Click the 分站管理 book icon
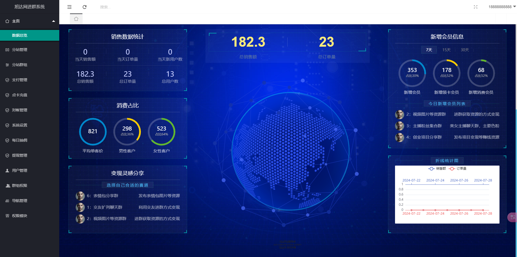 point(7,50)
